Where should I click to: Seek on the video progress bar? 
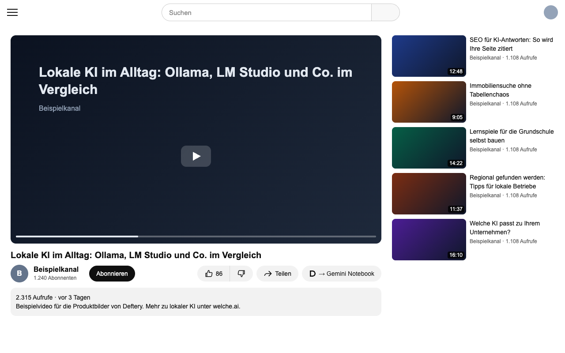[x=196, y=237]
